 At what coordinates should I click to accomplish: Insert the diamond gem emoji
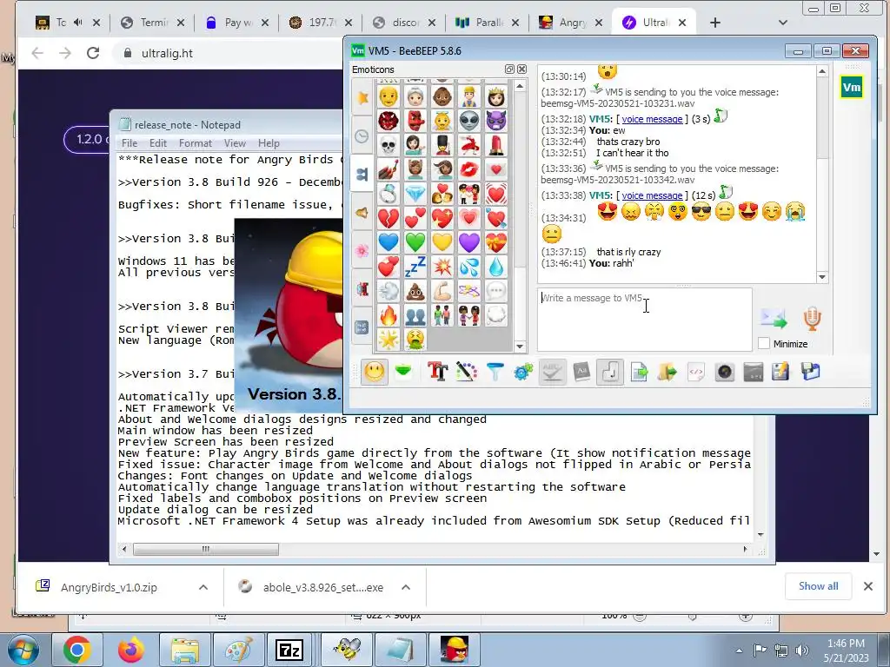point(415,194)
